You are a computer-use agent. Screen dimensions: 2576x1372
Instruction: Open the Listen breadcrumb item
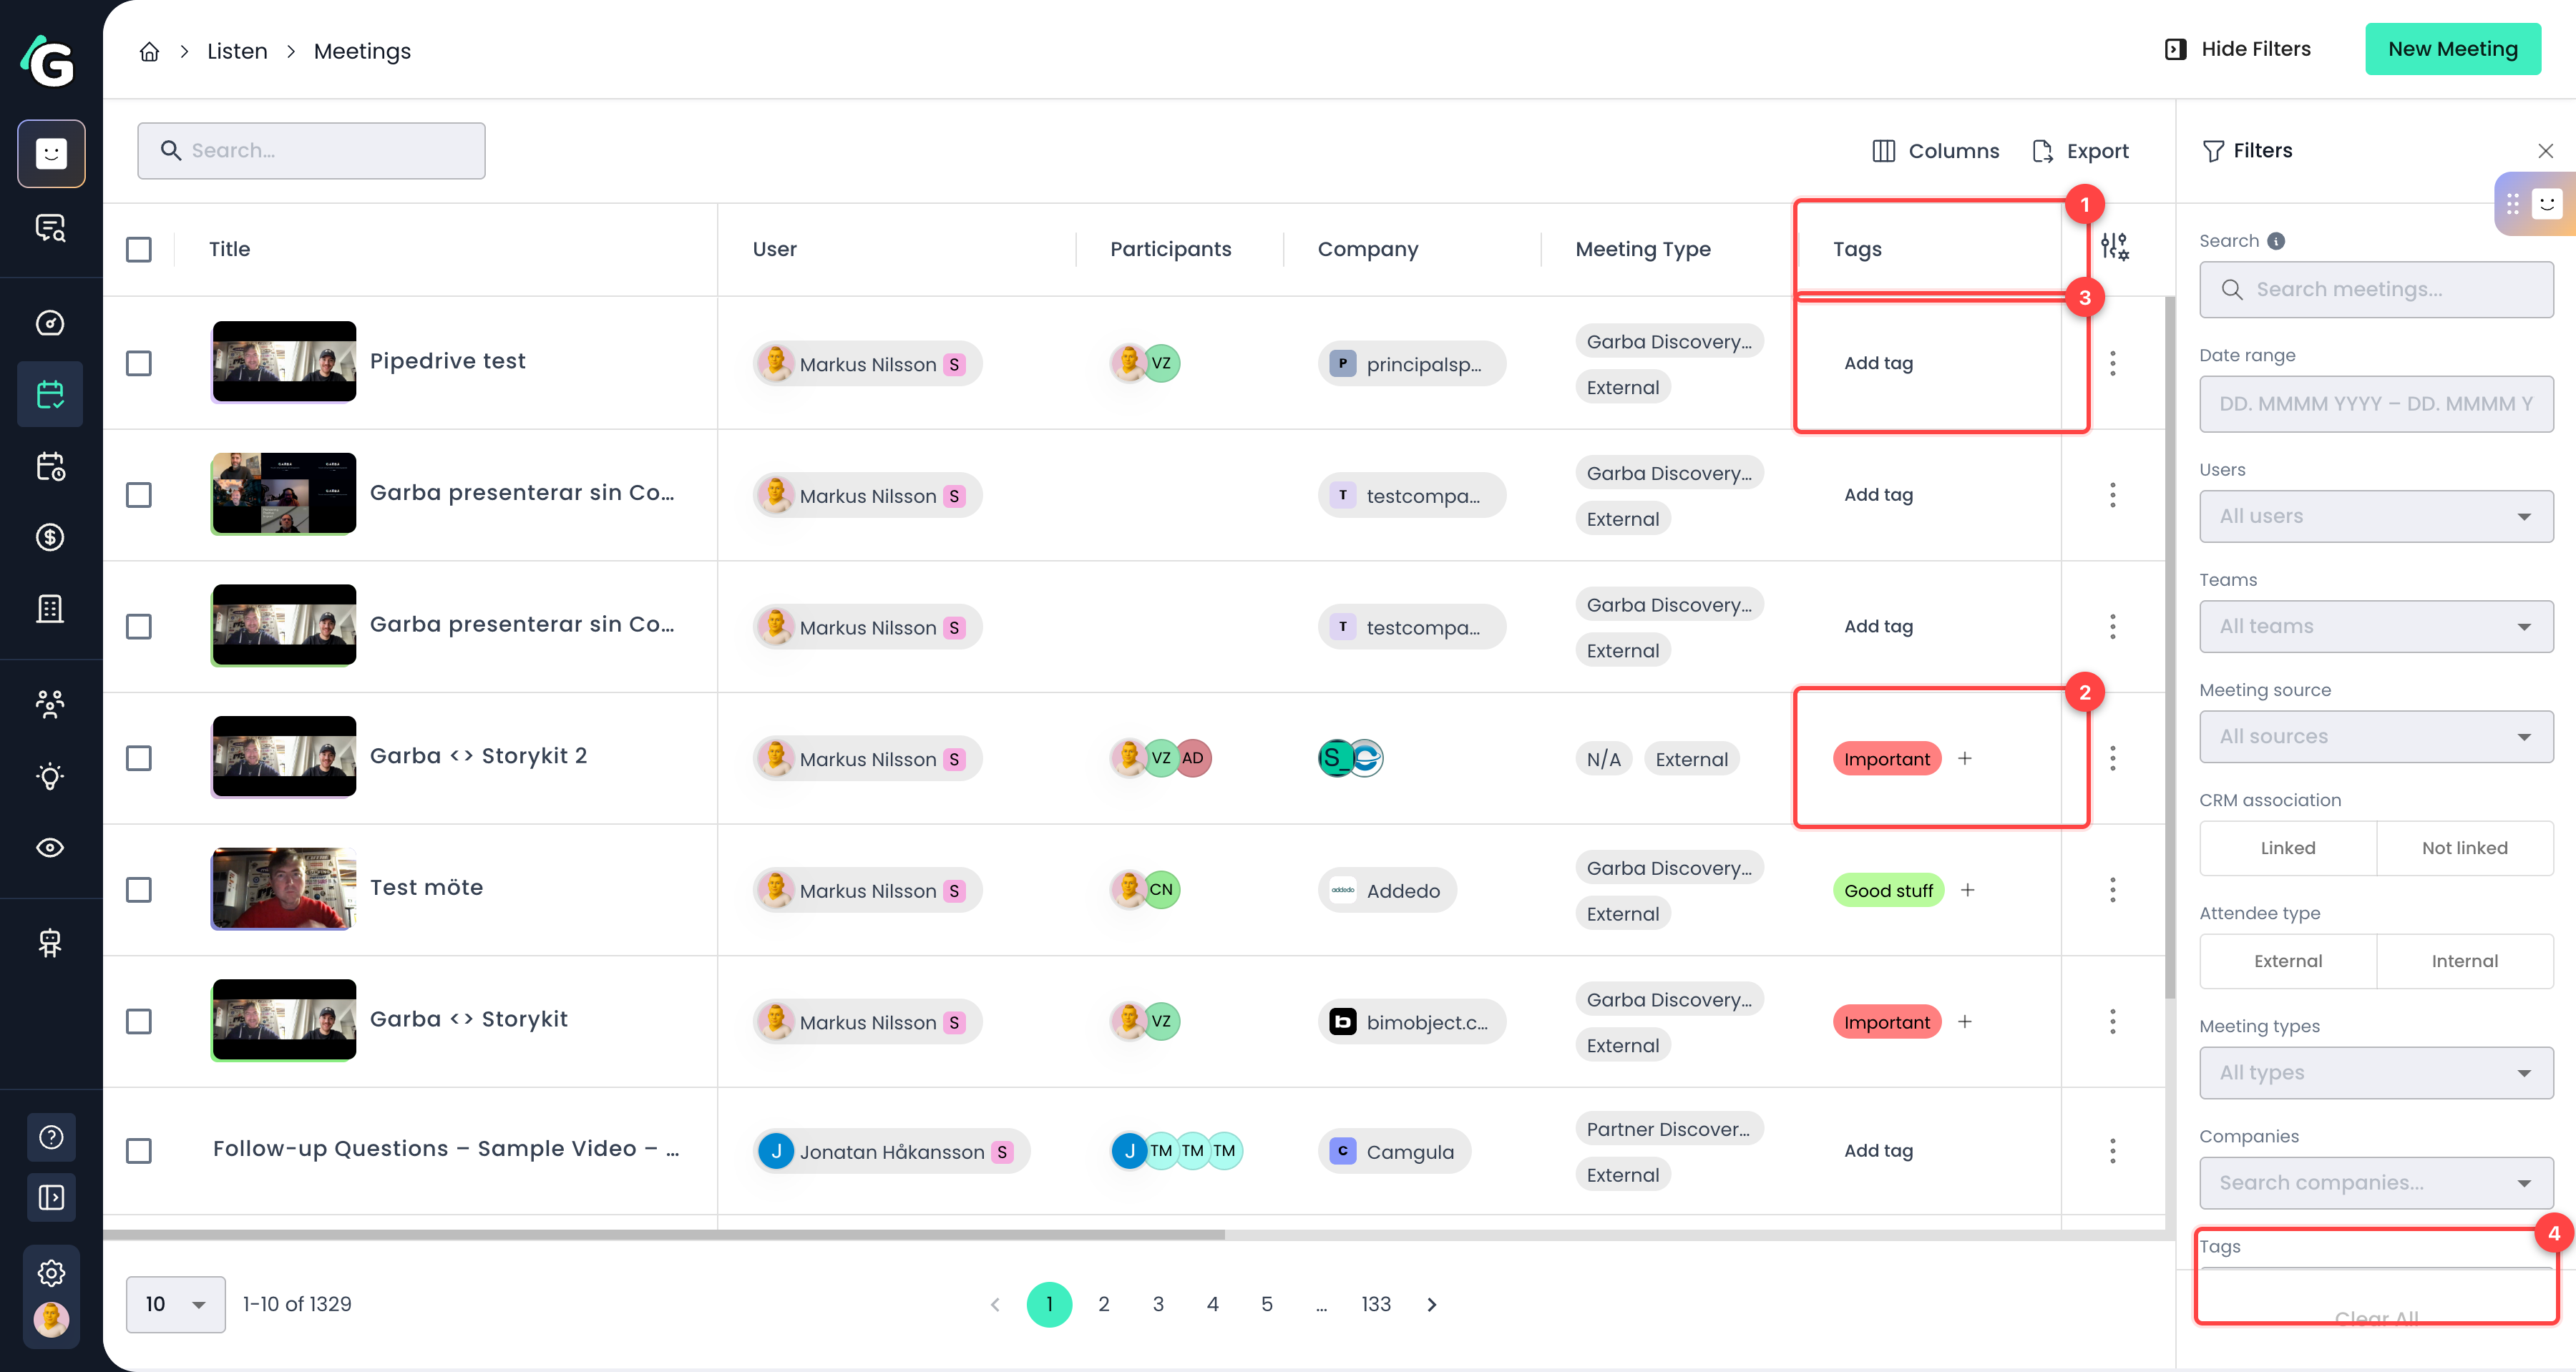click(237, 50)
